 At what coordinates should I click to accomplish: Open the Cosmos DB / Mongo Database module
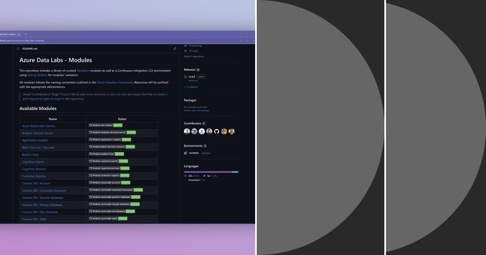coord(42,205)
